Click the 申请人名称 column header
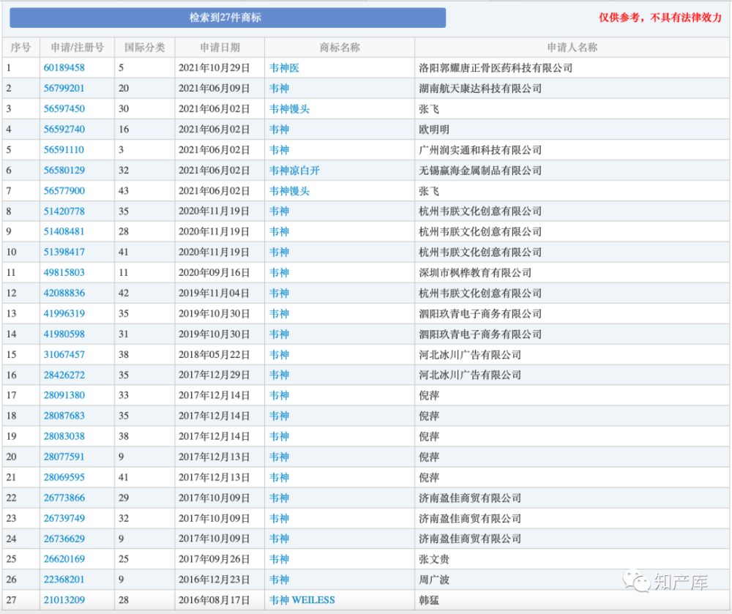The image size is (732, 614). point(572,47)
